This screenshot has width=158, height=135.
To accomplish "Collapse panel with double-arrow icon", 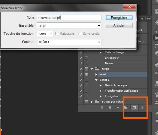I will pyautogui.click(x=142, y=19).
